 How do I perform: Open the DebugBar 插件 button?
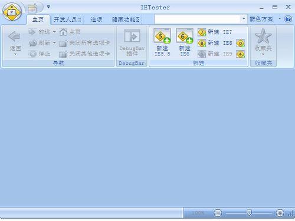tap(132, 43)
